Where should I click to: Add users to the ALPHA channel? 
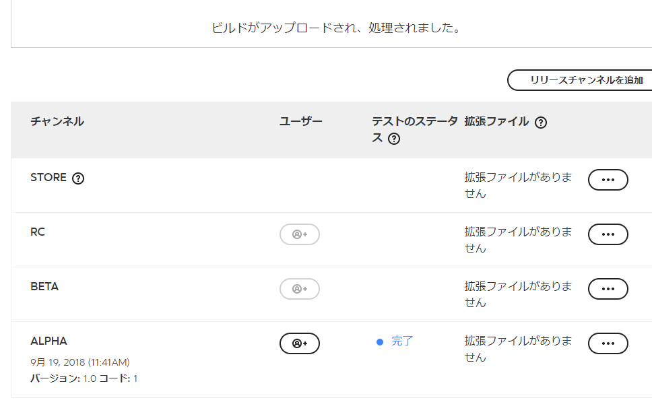[299, 343]
